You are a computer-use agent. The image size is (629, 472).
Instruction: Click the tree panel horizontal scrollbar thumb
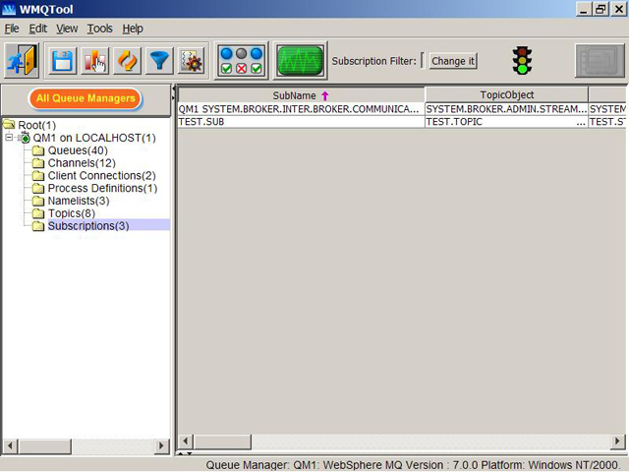tap(45, 445)
